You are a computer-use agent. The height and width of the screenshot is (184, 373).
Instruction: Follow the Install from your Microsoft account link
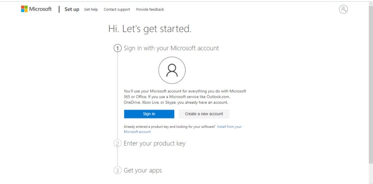[182, 129]
